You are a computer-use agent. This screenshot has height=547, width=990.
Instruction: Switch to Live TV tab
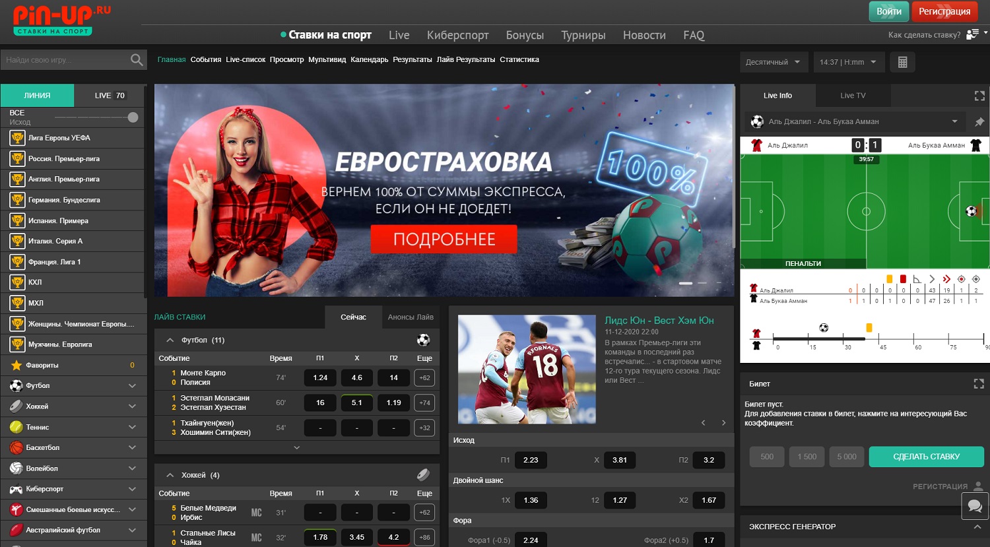click(x=853, y=96)
